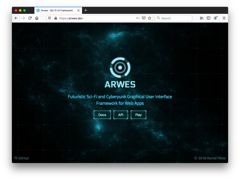This screenshot has height=180, width=240.
Task: Open the Firefox hamburger menu
Action: pyautogui.click(x=224, y=18)
